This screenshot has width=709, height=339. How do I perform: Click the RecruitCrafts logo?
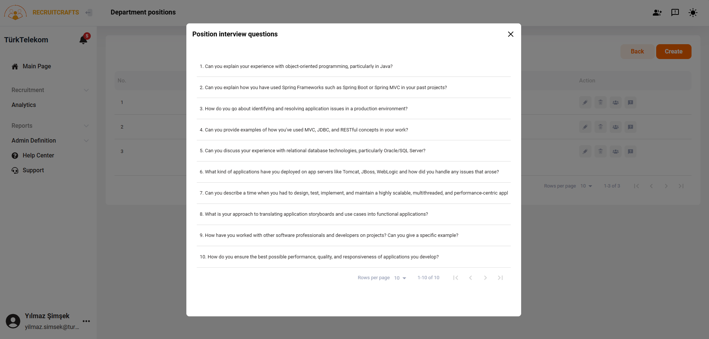[16, 13]
